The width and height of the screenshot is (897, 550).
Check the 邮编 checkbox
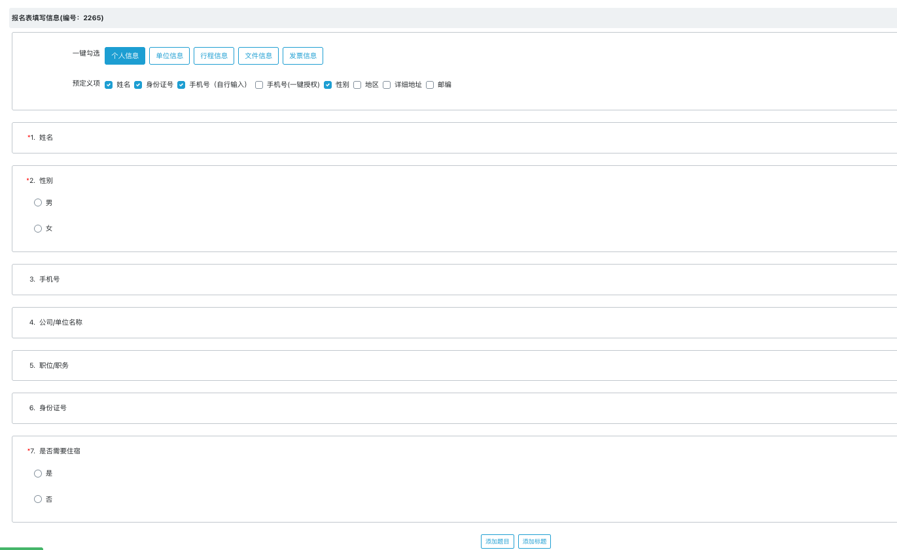[x=430, y=85]
